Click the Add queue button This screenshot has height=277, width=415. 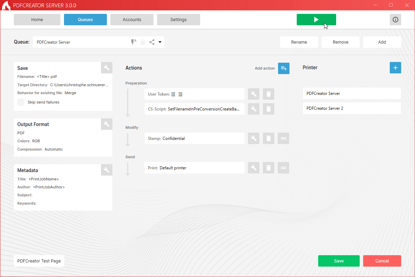[382, 42]
